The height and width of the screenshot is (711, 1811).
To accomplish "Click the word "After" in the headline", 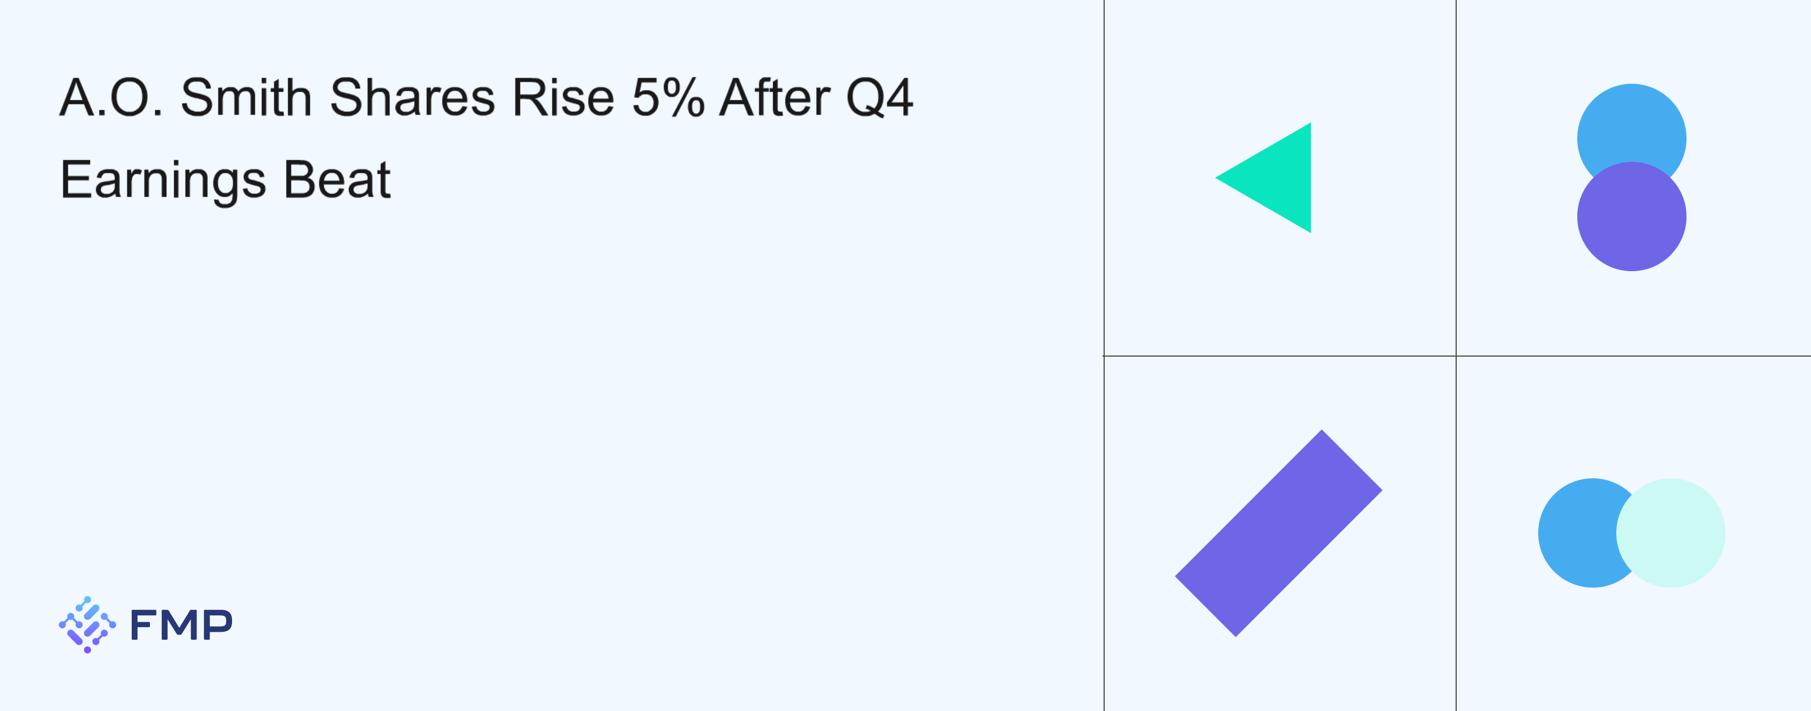I will point(775,97).
